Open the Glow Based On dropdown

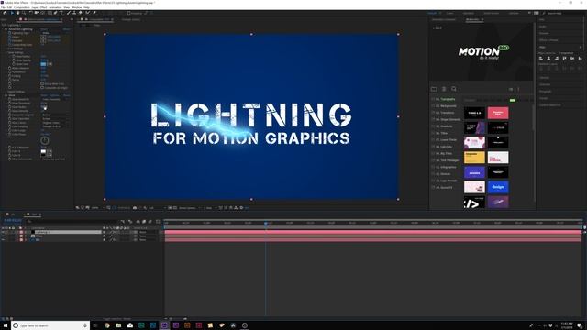(x=54, y=99)
